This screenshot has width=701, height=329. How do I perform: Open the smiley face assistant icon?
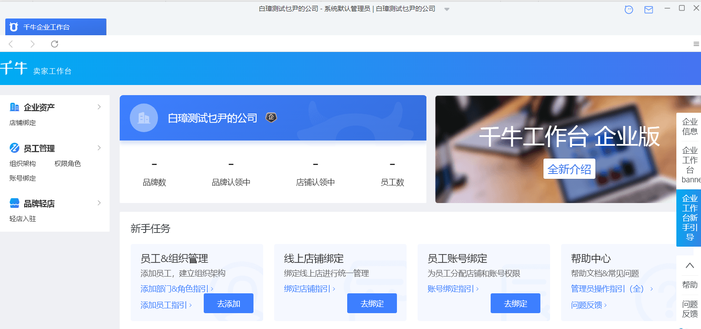tap(629, 10)
